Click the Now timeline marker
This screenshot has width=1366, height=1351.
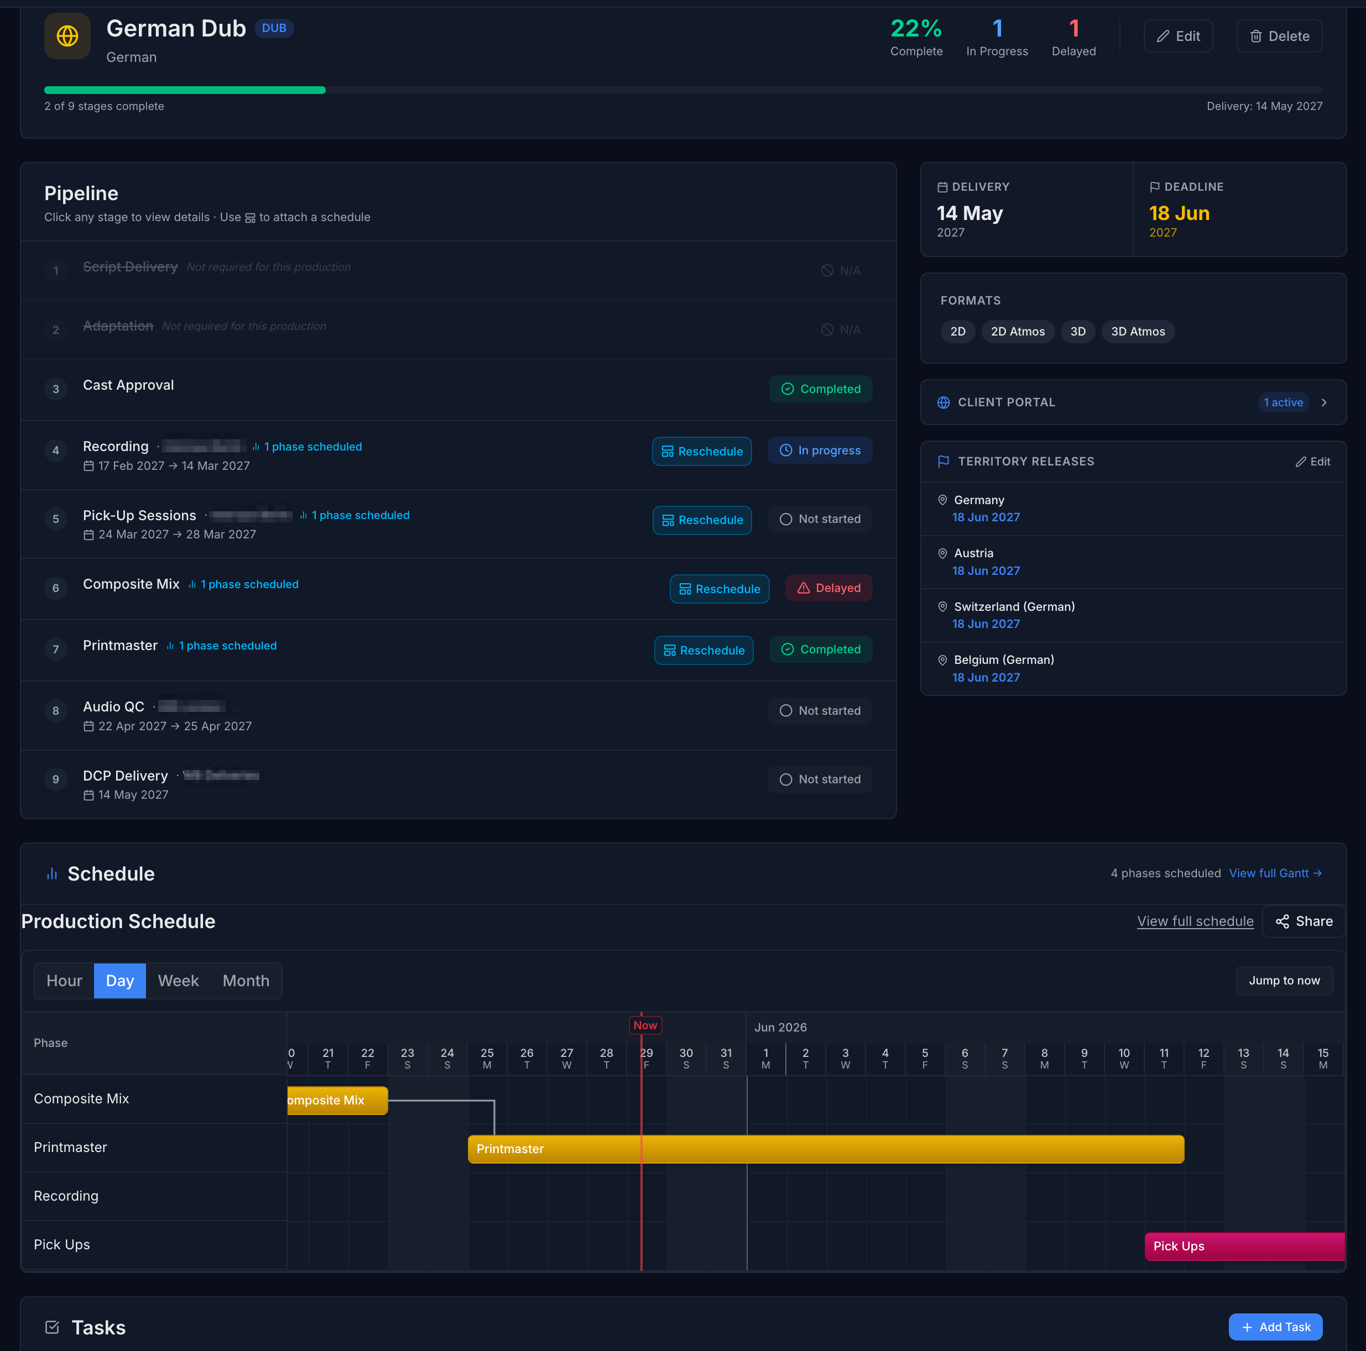[645, 1025]
